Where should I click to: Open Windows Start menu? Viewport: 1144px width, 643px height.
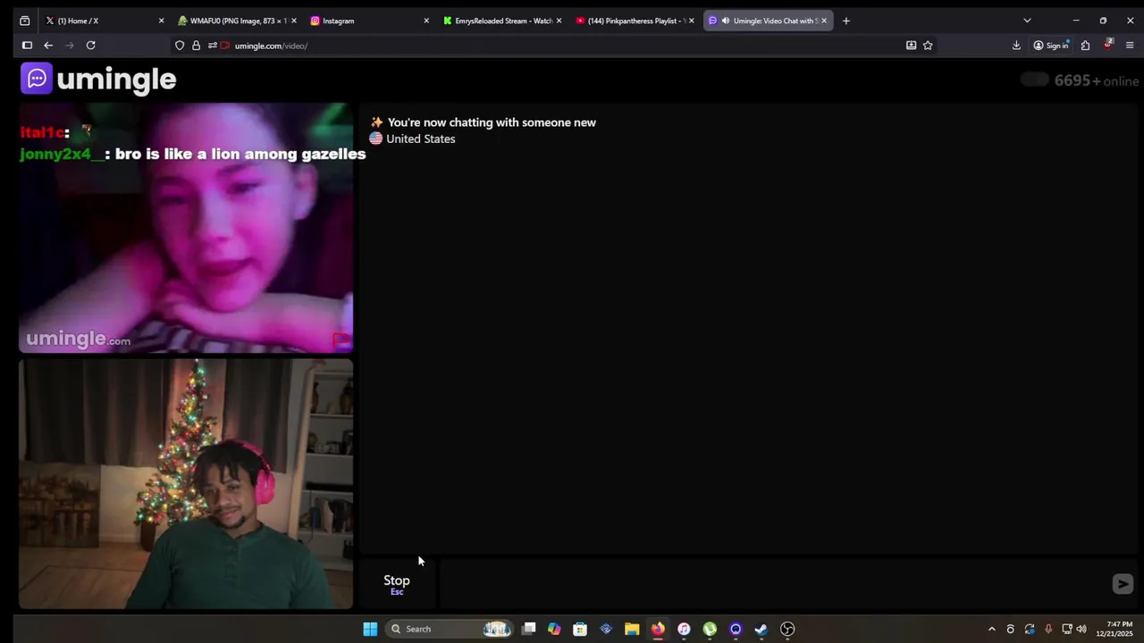370,629
